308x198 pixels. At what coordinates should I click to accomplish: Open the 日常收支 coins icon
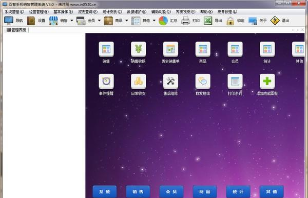[x=139, y=81]
